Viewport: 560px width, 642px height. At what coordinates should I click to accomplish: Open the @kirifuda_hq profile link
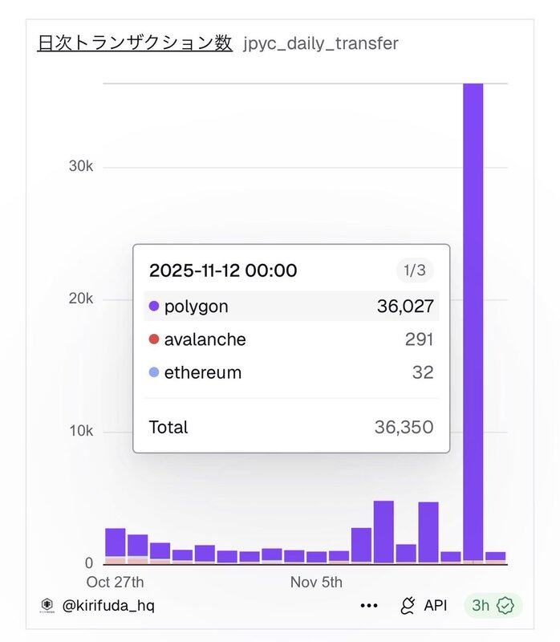click(108, 606)
